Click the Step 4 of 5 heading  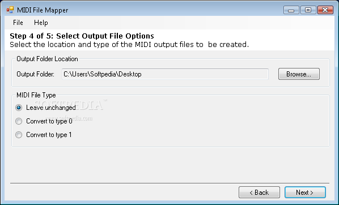point(82,36)
